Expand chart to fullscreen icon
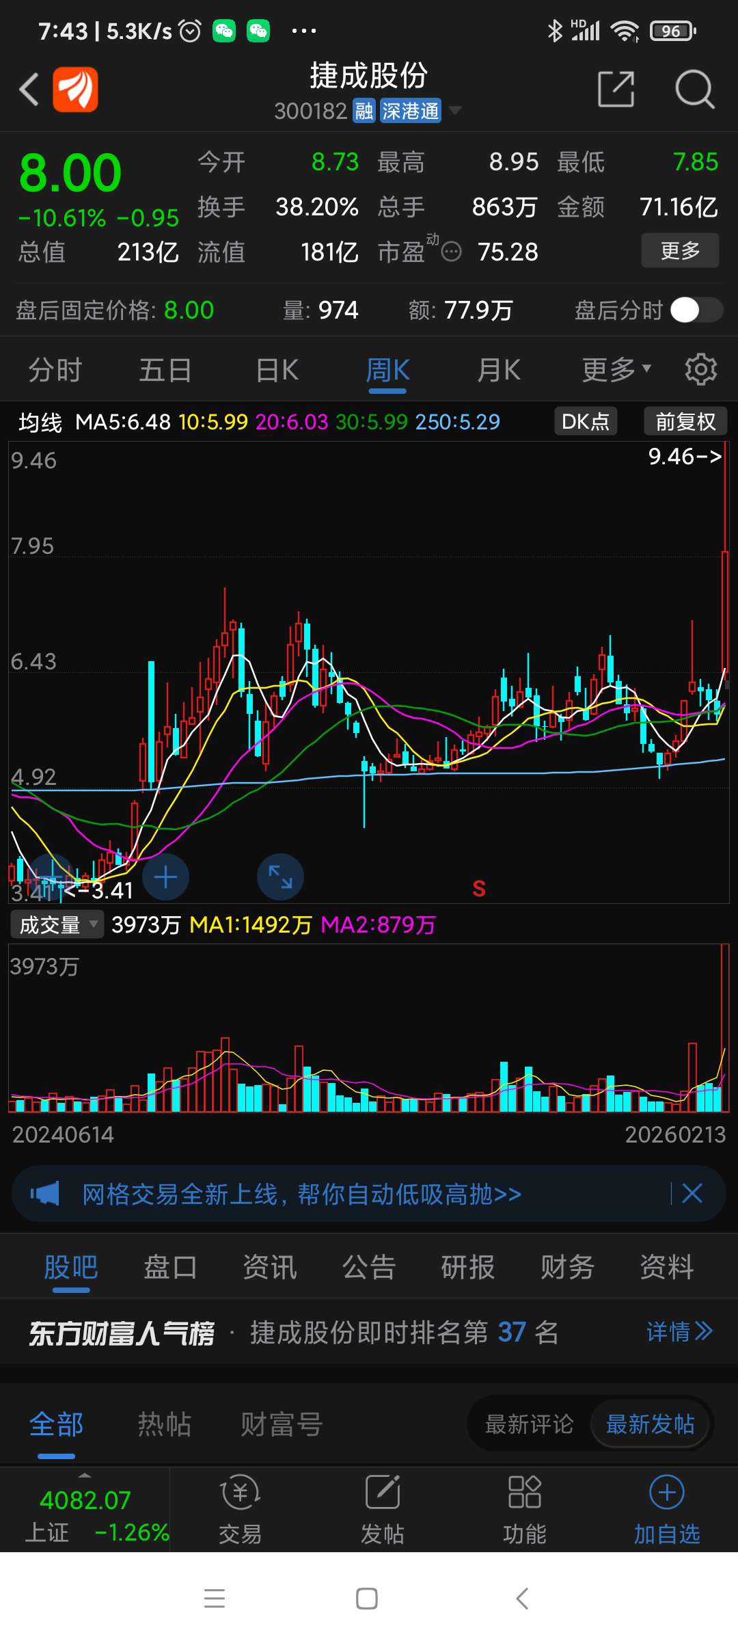The width and height of the screenshot is (738, 1641). (280, 877)
